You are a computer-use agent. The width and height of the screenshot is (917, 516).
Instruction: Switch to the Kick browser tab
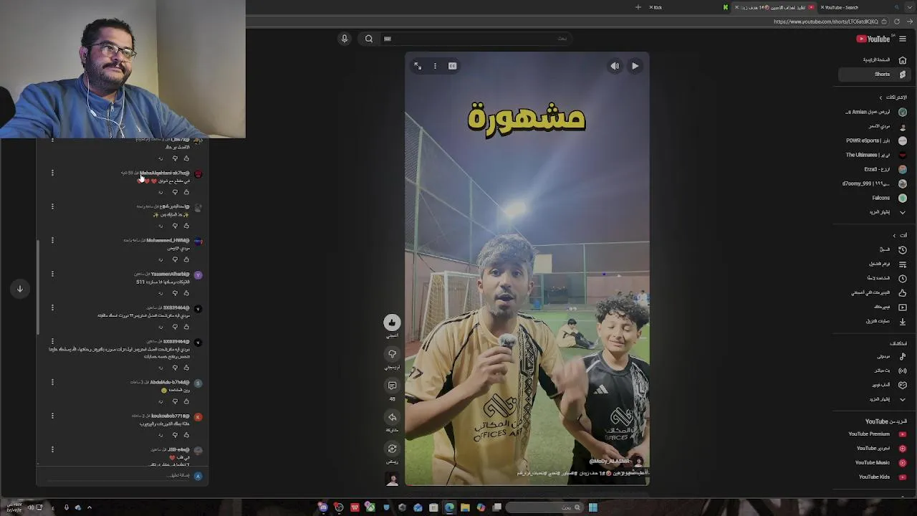point(688,7)
